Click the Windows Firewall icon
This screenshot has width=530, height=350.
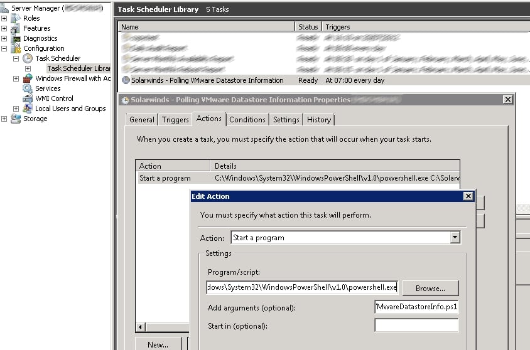pos(28,78)
